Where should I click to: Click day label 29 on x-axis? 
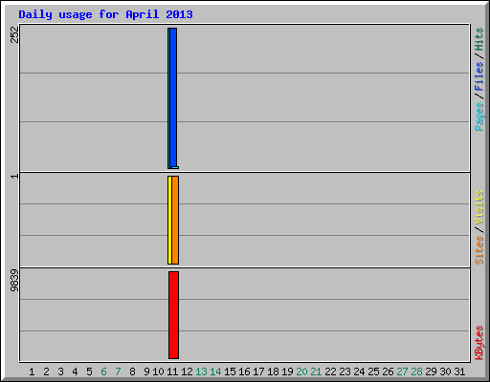431,371
